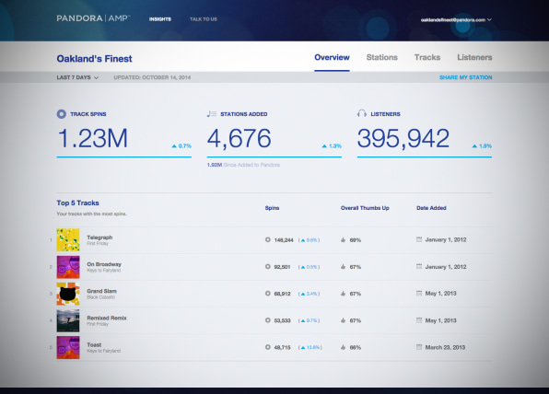
Task: Click the Oakland's Finest station title
Action: click(95, 58)
